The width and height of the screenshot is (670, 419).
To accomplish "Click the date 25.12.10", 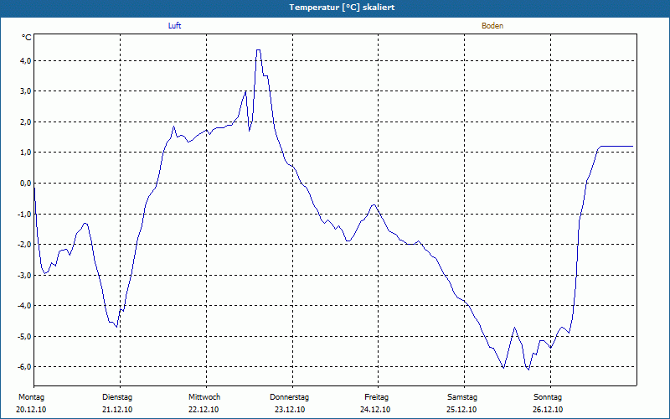I will [461, 410].
